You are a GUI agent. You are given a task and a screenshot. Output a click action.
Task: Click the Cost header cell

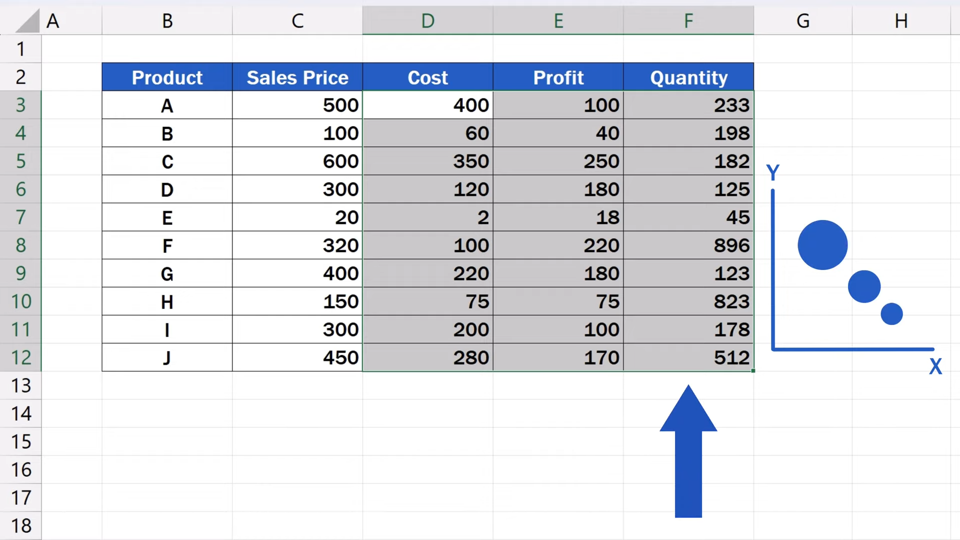coord(427,77)
